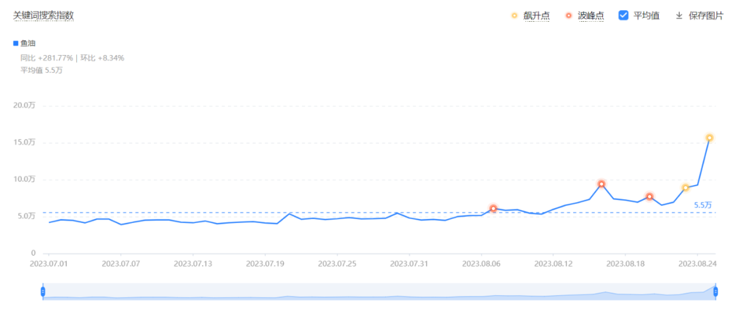
Task: Click the 波峰点 legend icon
Action: 569,16
